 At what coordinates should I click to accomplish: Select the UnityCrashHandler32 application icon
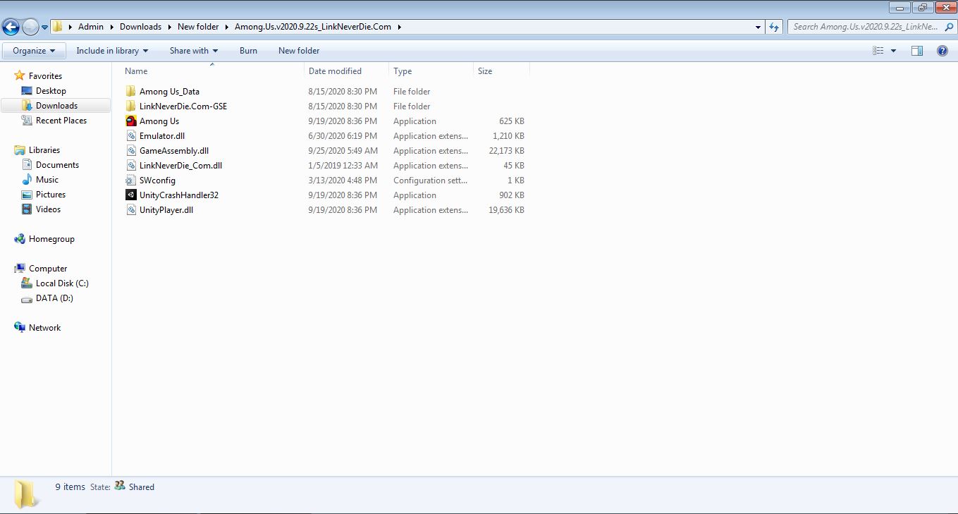pyautogui.click(x=131, y=195)
